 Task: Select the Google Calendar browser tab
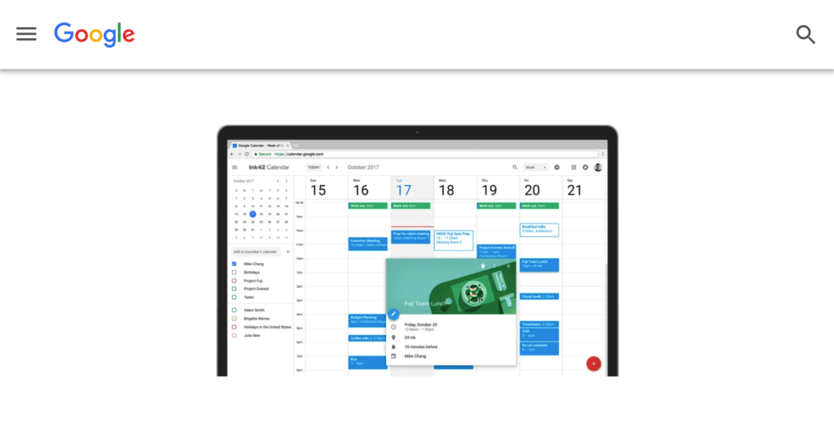pyautogui.click(x=261, y=145)
